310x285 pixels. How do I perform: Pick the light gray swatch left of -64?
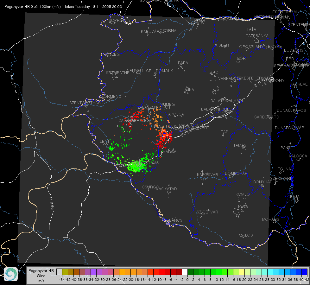59,272
